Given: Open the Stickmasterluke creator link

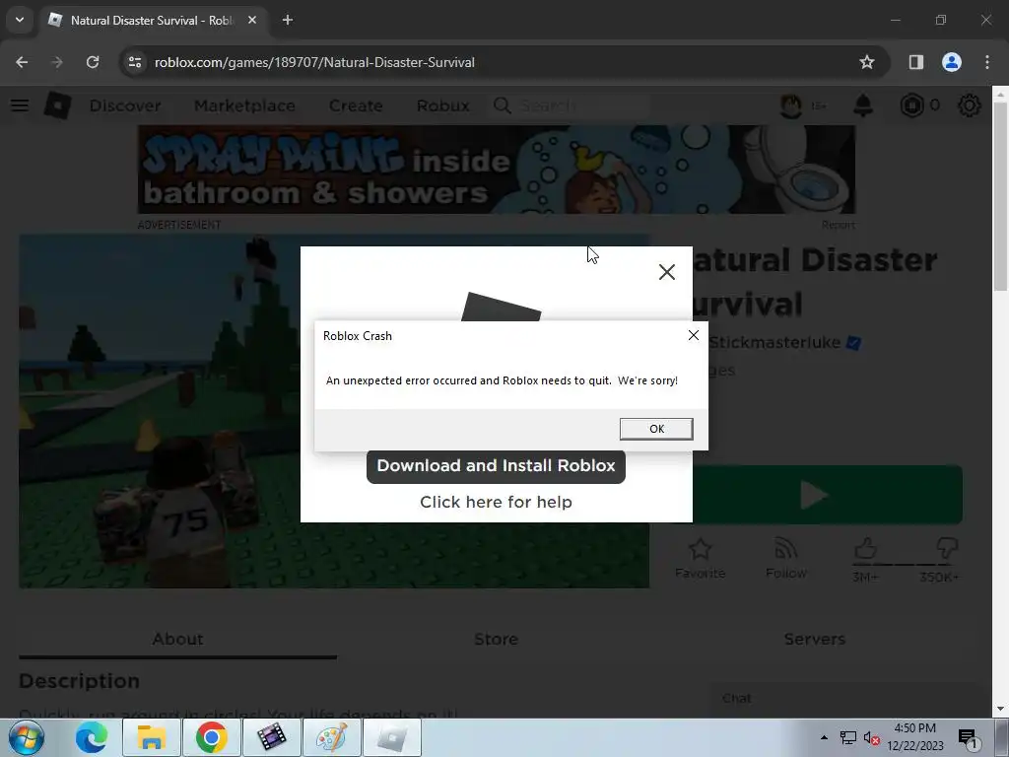Looking at the screenshot, I should [x=774, y=342].
